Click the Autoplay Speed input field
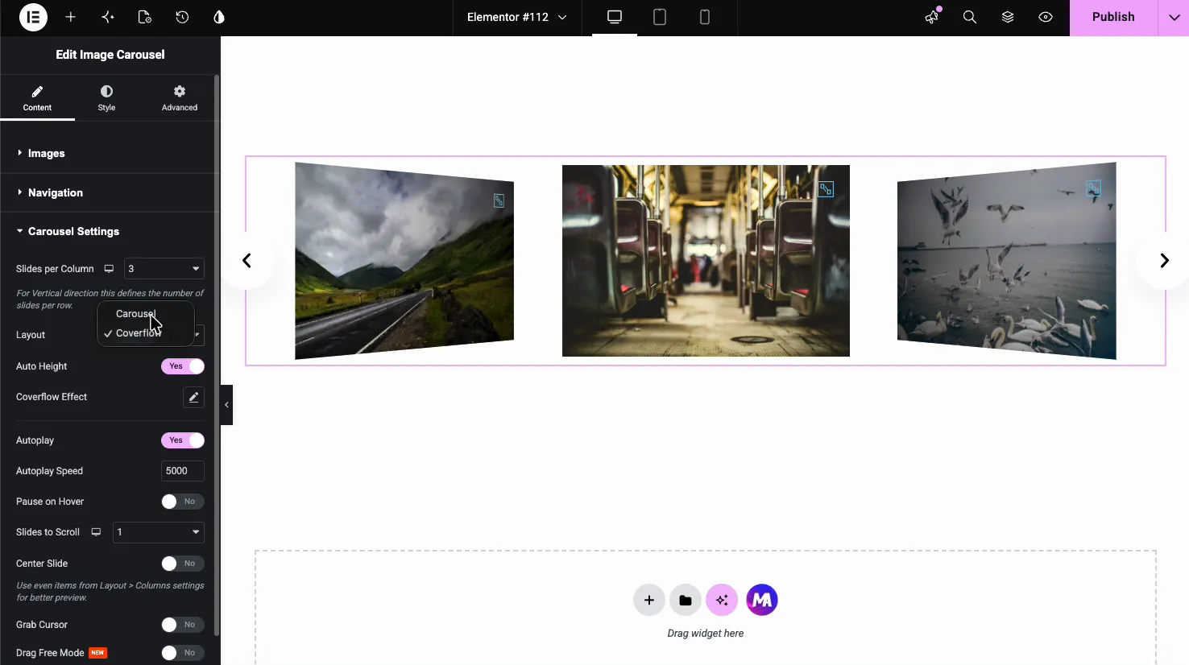1189x665 pixels. (183, 471)
